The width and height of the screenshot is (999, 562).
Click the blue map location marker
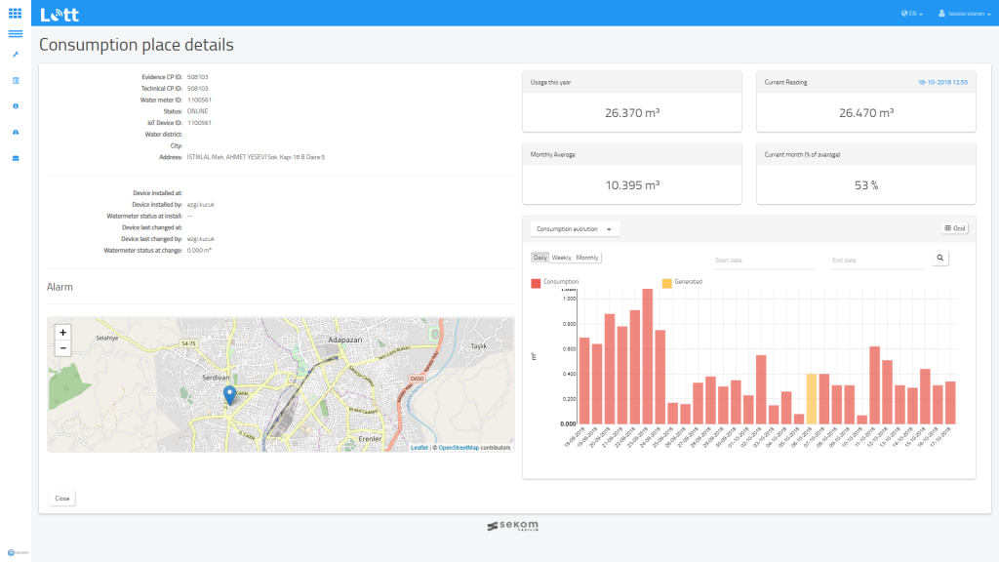[229, 394]
